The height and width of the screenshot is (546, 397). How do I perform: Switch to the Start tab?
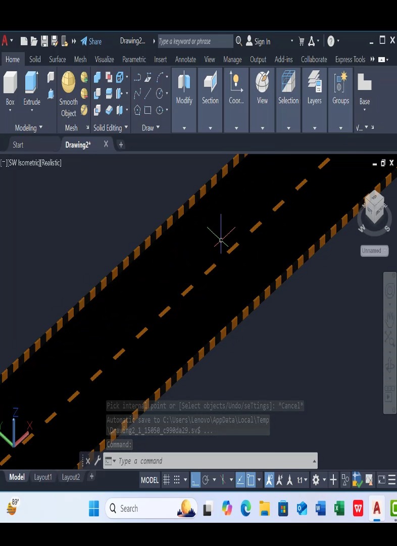(x=18, y=145)
